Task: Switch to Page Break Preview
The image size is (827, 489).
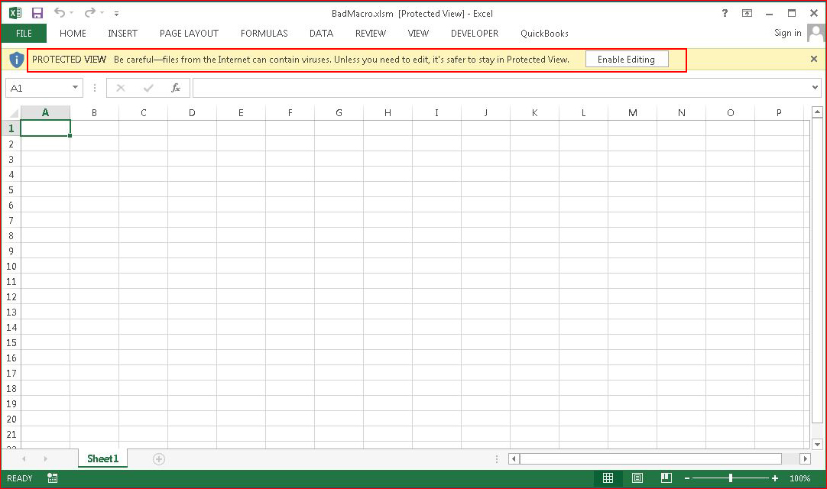Action: pos(666,478)
